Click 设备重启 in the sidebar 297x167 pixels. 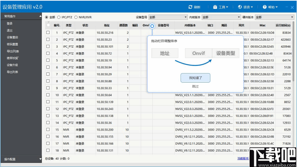pos(13,37)
